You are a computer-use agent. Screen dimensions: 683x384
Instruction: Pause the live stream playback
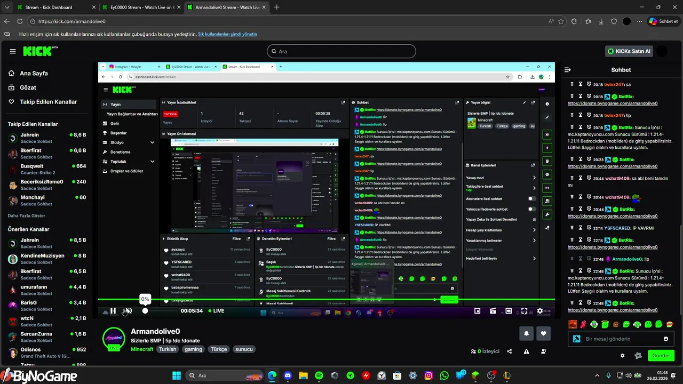pos(113,311)
